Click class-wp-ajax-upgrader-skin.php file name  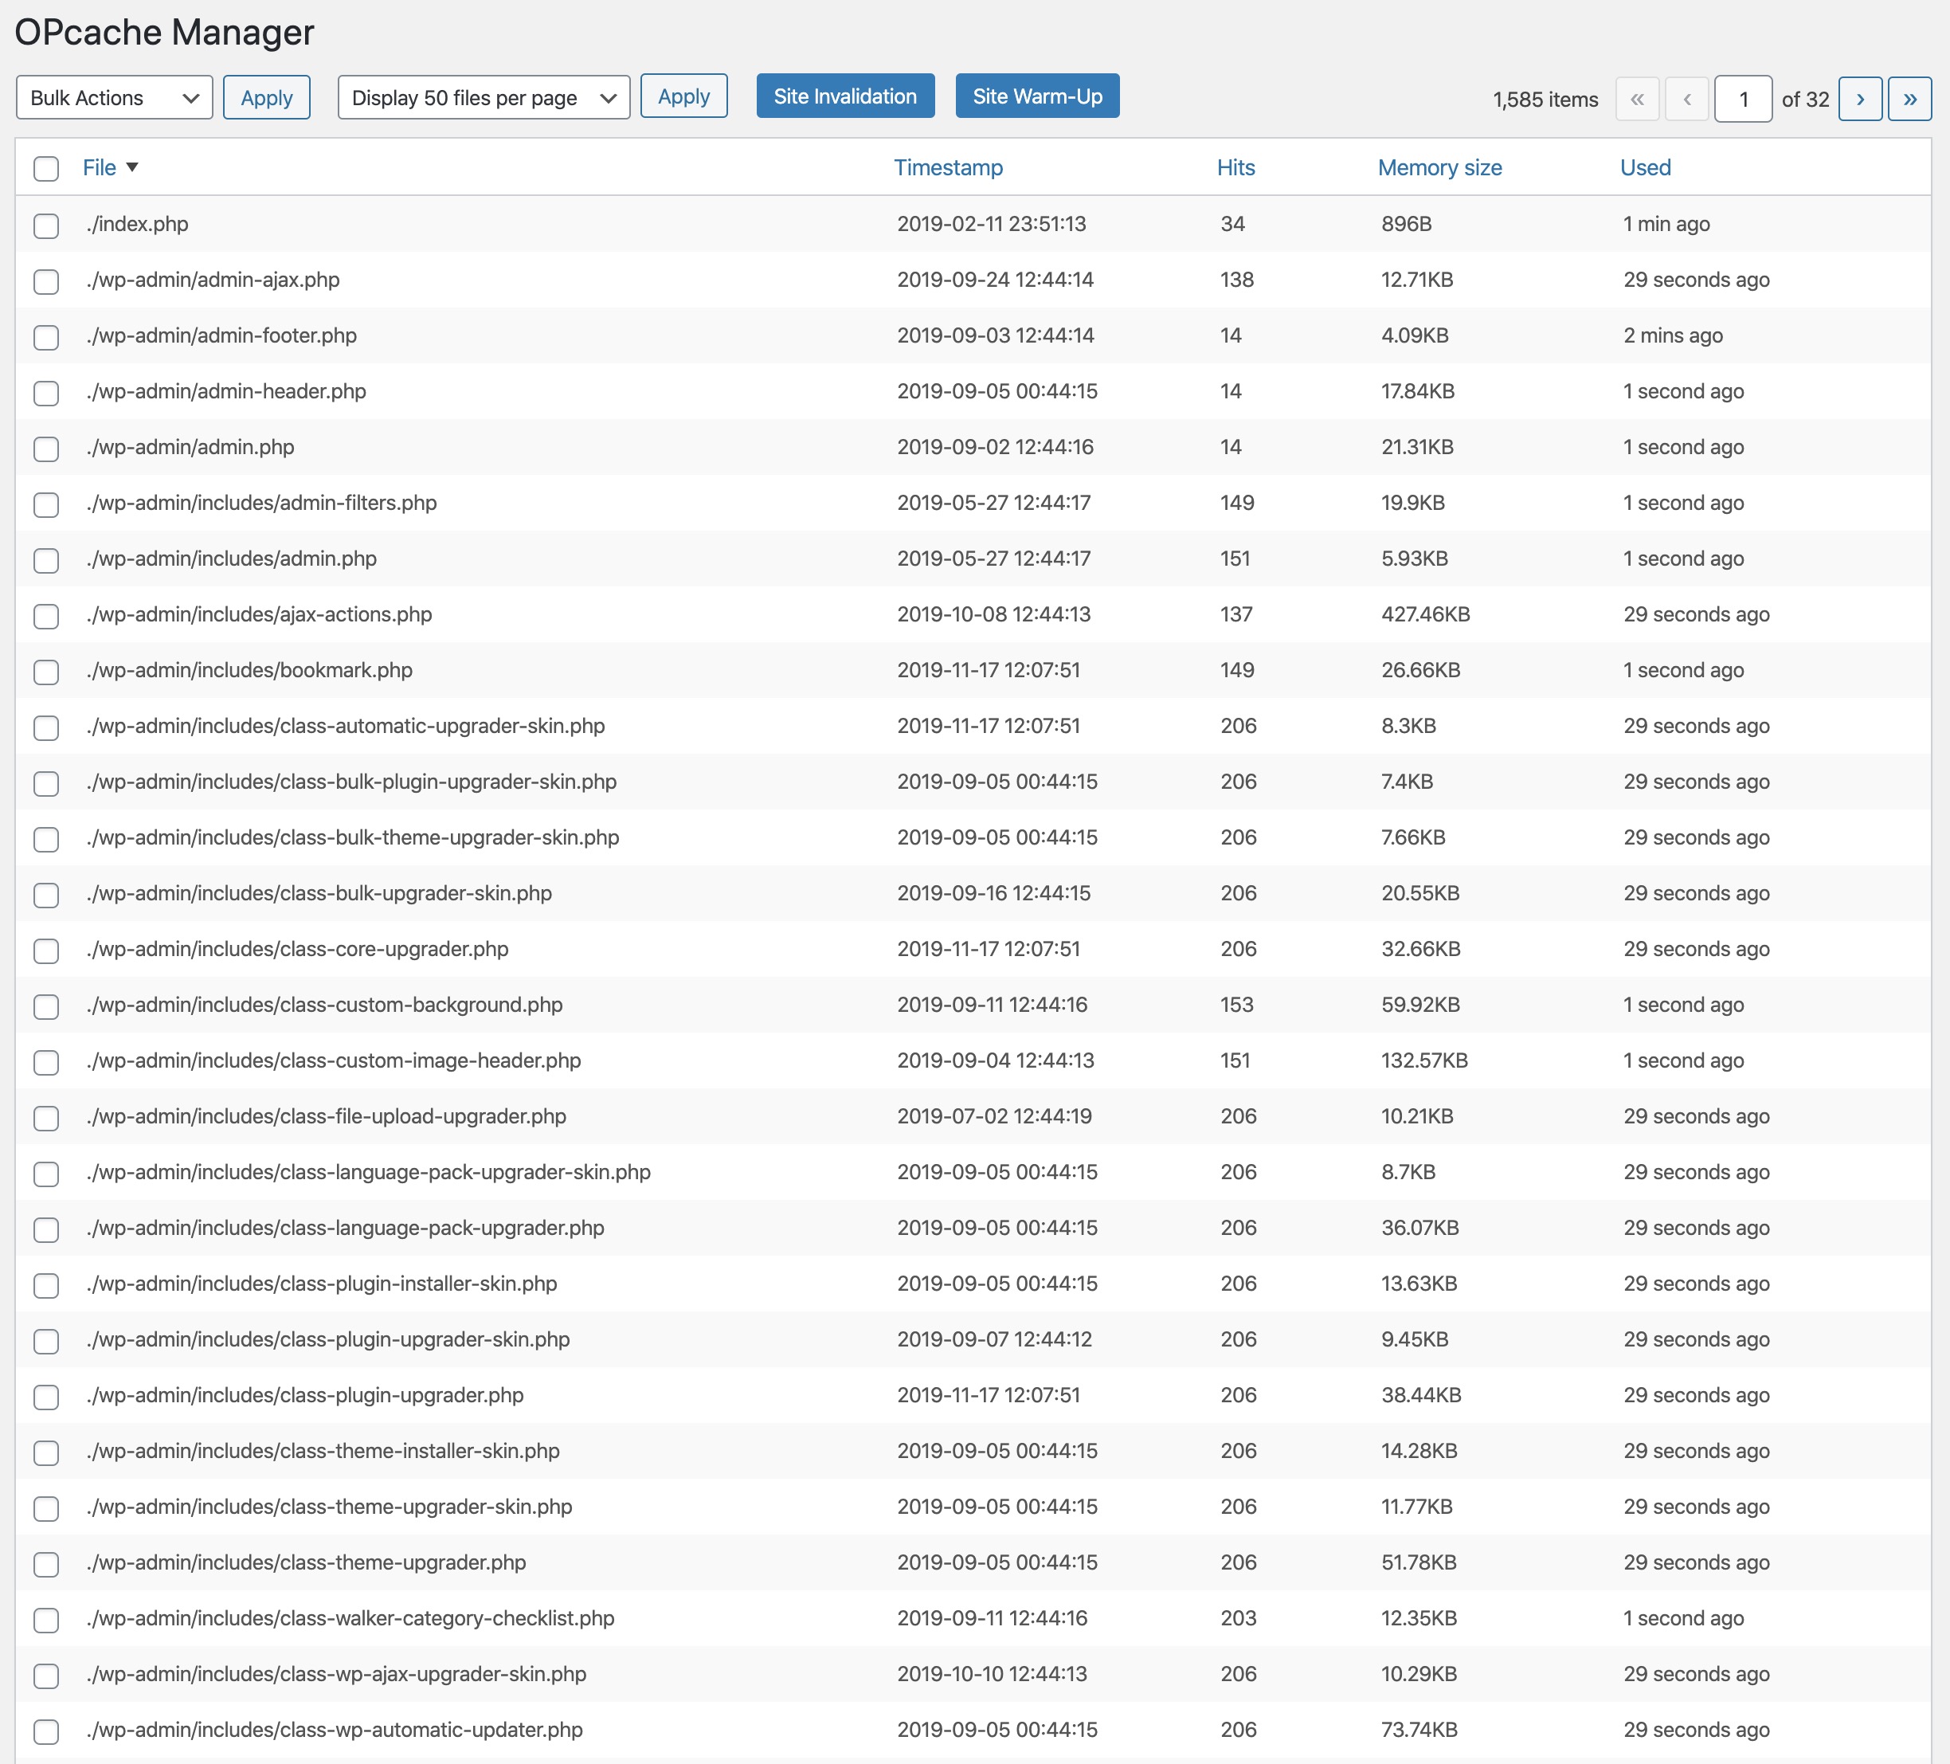pyautogui.click(x=335, y=1674)
